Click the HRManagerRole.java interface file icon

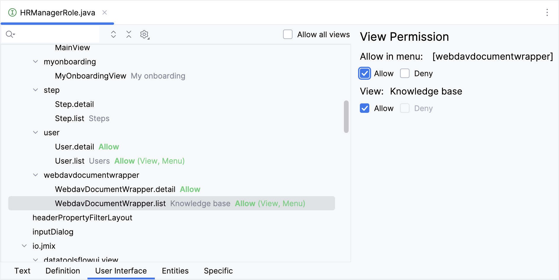pyautogui.click(x=12, y=12)
